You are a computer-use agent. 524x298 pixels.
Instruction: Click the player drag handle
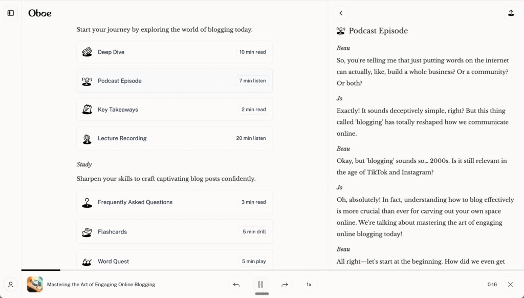pyautogui.click(x=261, y=294)
